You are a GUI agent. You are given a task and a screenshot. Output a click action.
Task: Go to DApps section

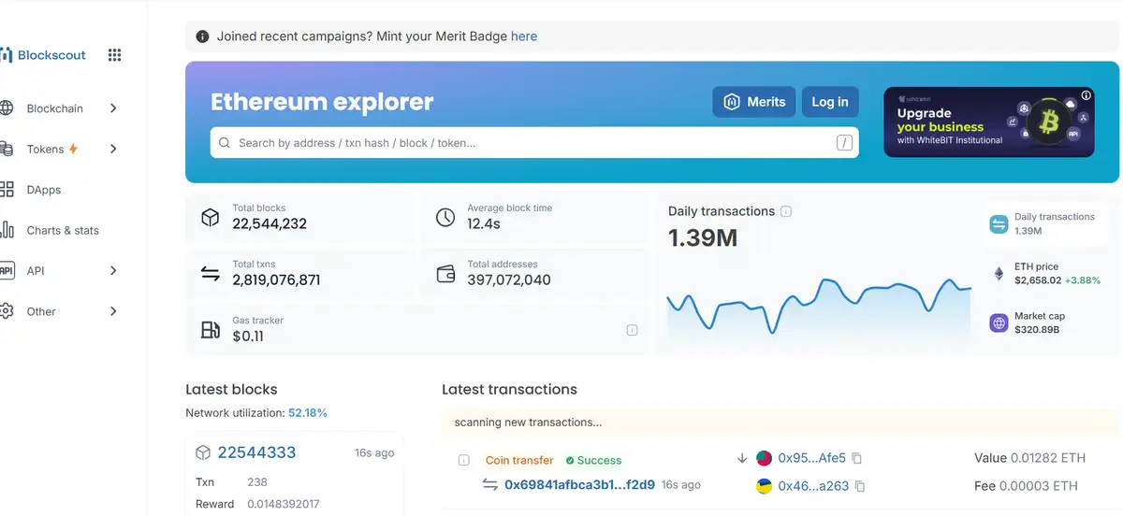pyautogui.click(x=44, y=190)
